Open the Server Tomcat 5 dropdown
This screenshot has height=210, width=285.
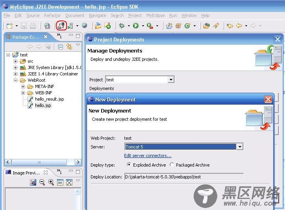[240, 146]
